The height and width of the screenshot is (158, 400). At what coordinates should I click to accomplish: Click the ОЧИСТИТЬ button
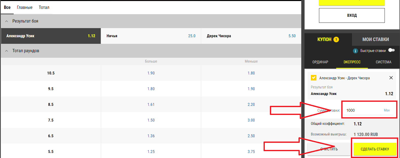point(329,149)
